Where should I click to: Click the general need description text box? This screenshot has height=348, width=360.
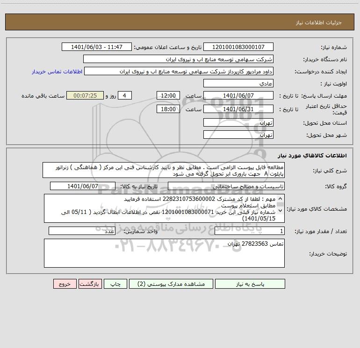(x=164, y=170)
